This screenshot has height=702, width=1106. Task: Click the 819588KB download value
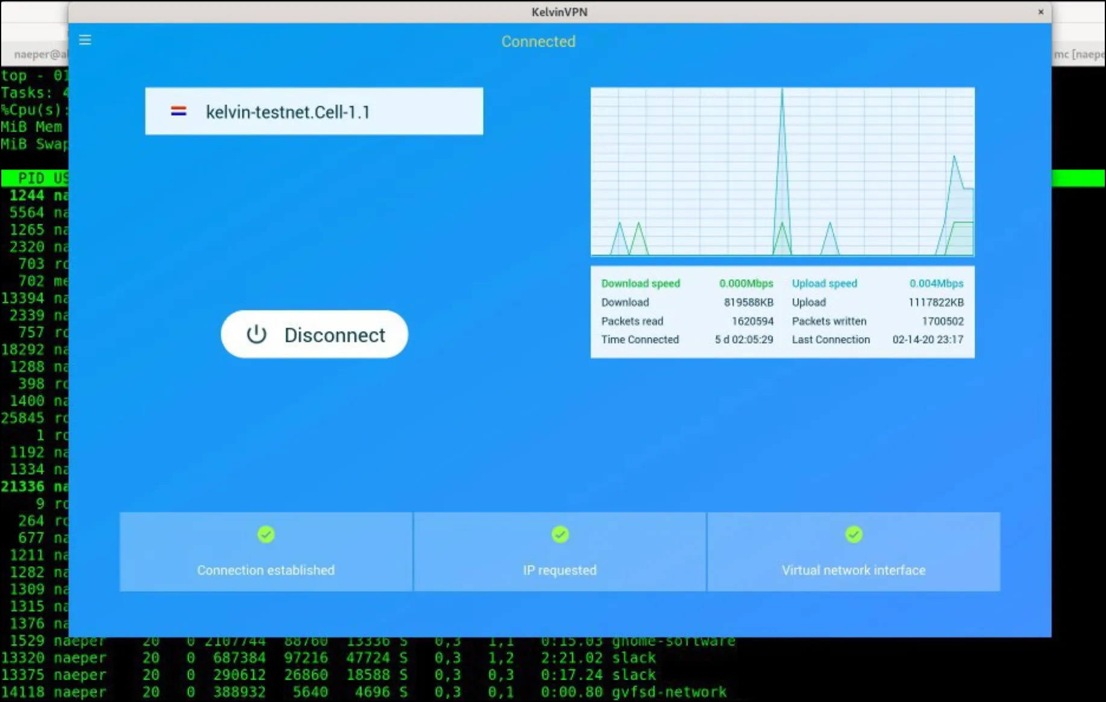point(748,302)
